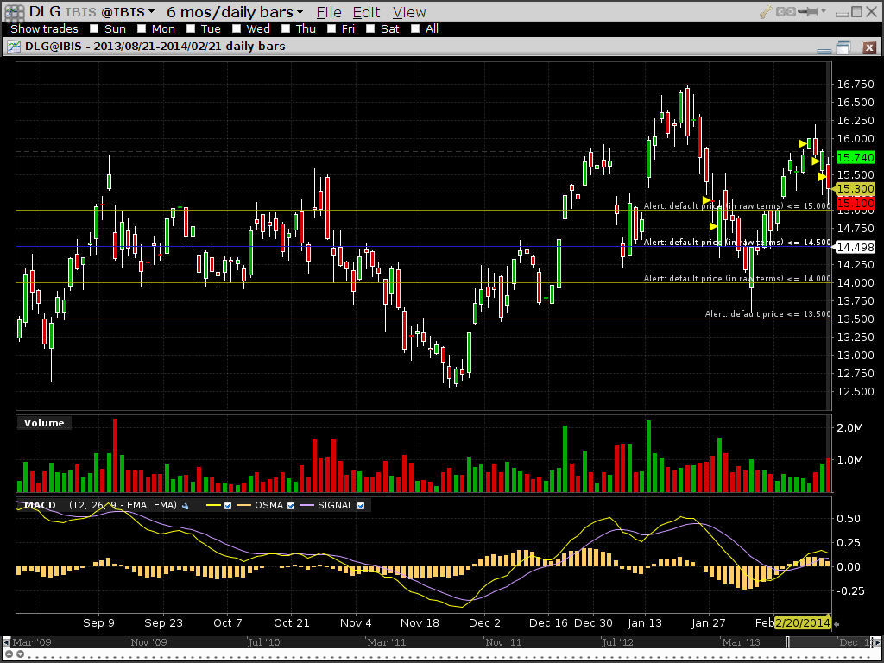
Task: Click the up arrow icon at bottom-left
Action: [x=9, y=654]
